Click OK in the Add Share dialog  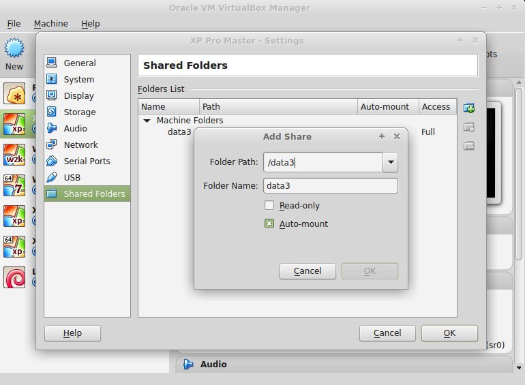coord(370,271)
